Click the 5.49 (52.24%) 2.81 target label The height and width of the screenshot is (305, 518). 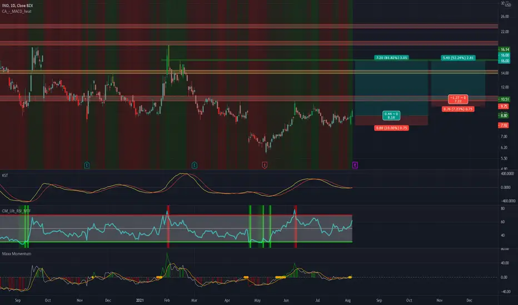point(458,58)
